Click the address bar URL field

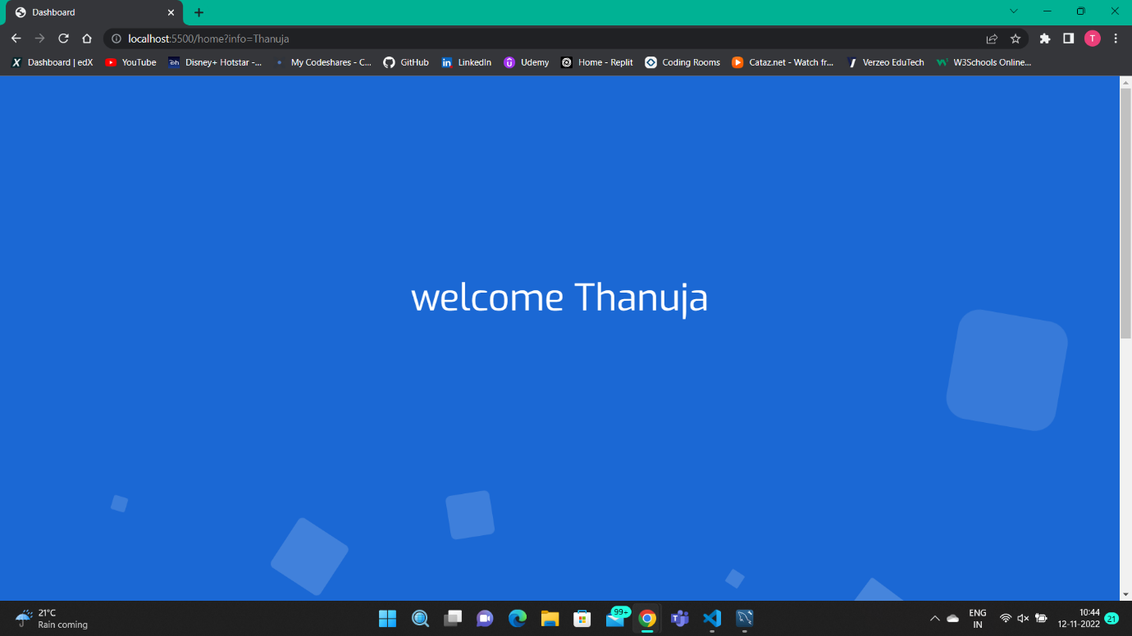coord(541,39)
